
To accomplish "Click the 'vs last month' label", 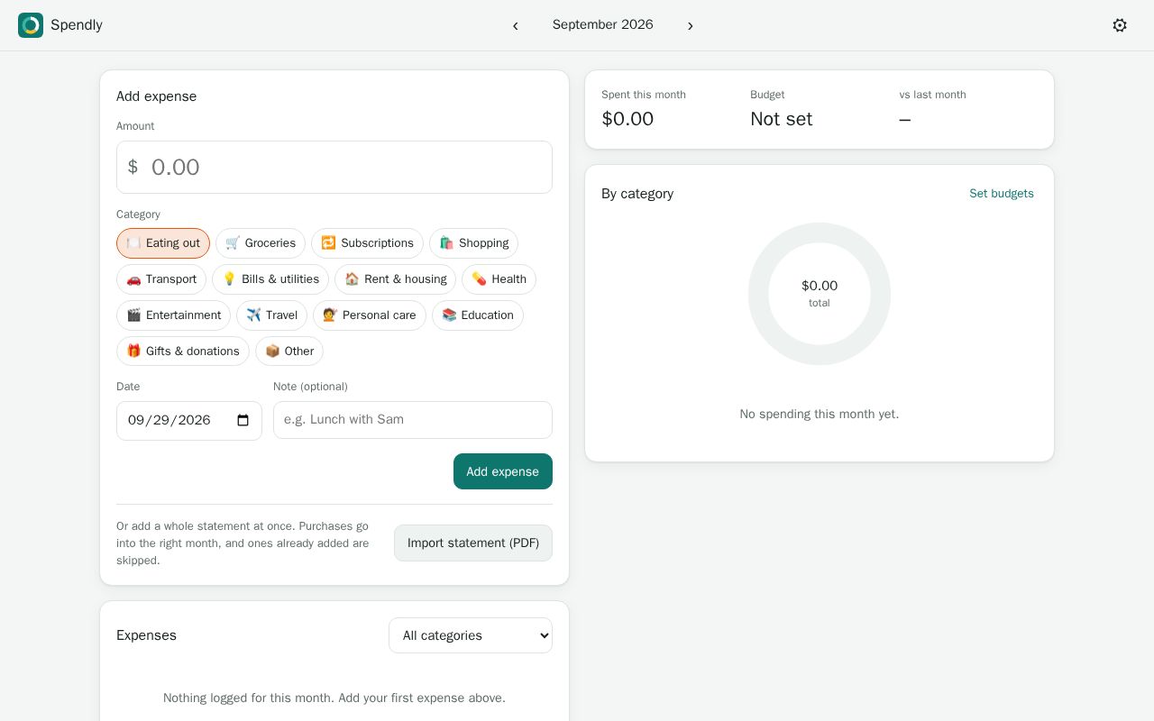I will tap(932, 95).
